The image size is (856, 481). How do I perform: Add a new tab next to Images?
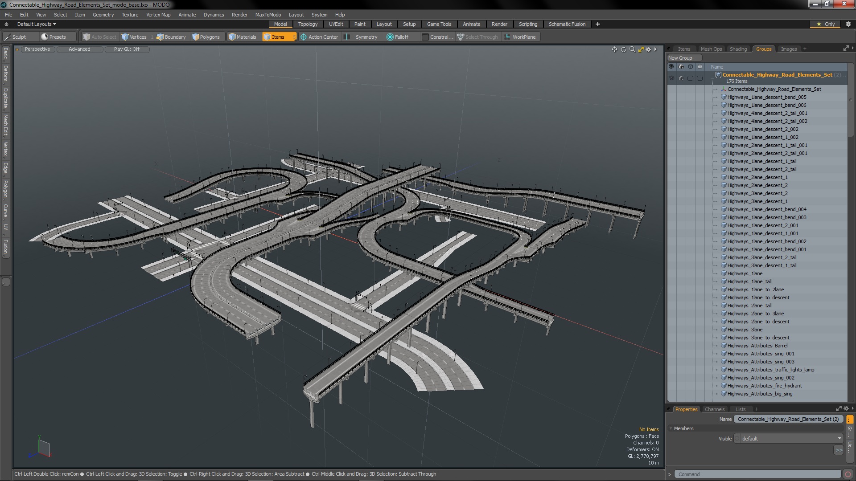805,49
